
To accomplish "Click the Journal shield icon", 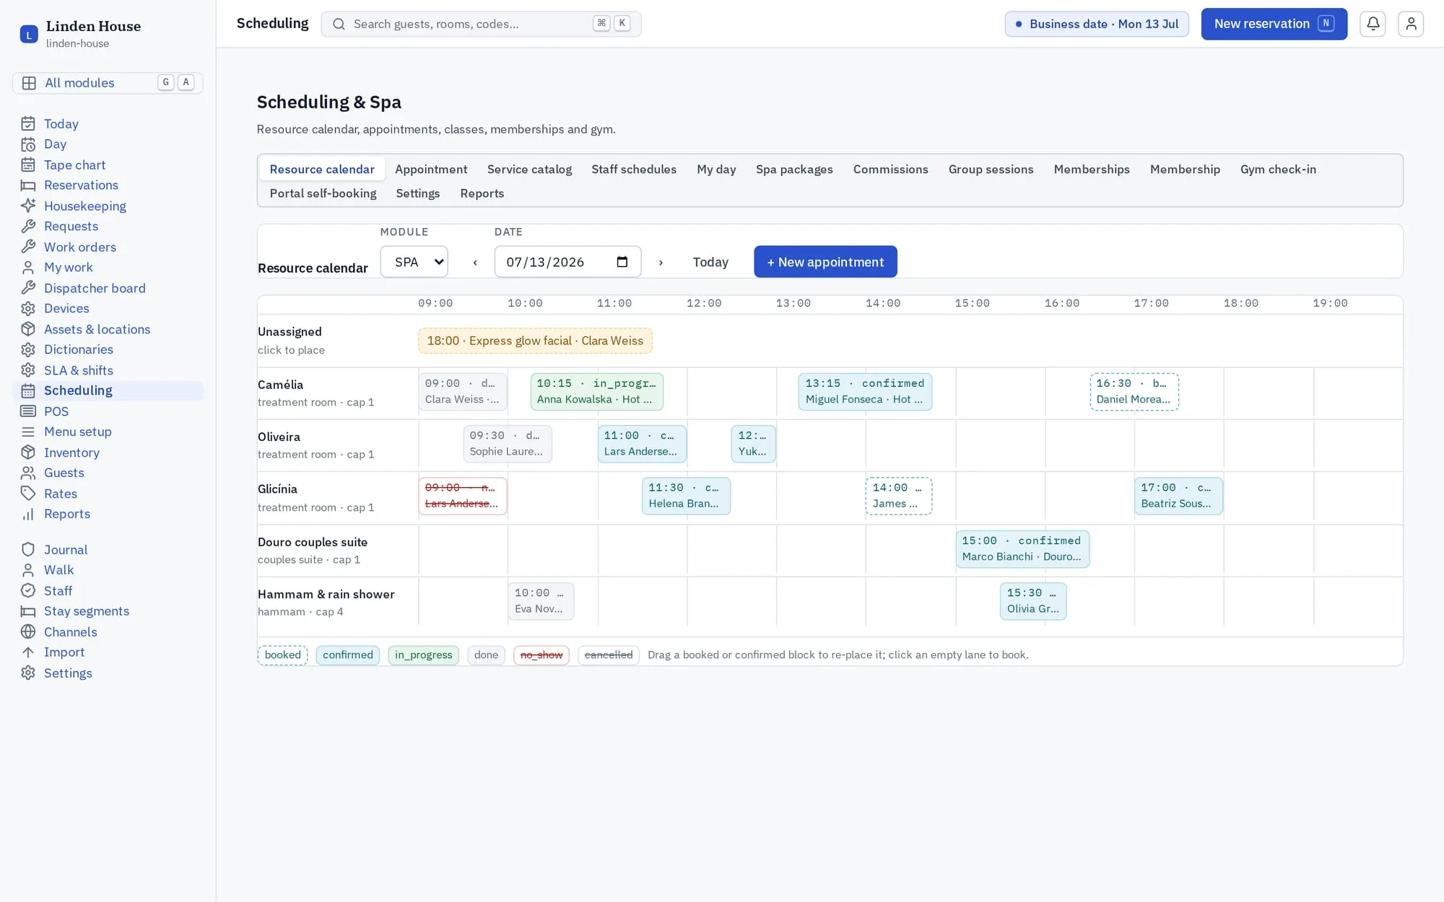I will 28,549.
